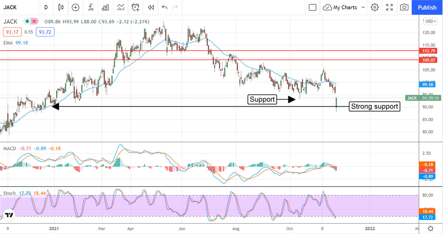Image resolution: width=443 pixels, height=234 pixels.
Task: Click the Publish button
Action: pos(427,7)
